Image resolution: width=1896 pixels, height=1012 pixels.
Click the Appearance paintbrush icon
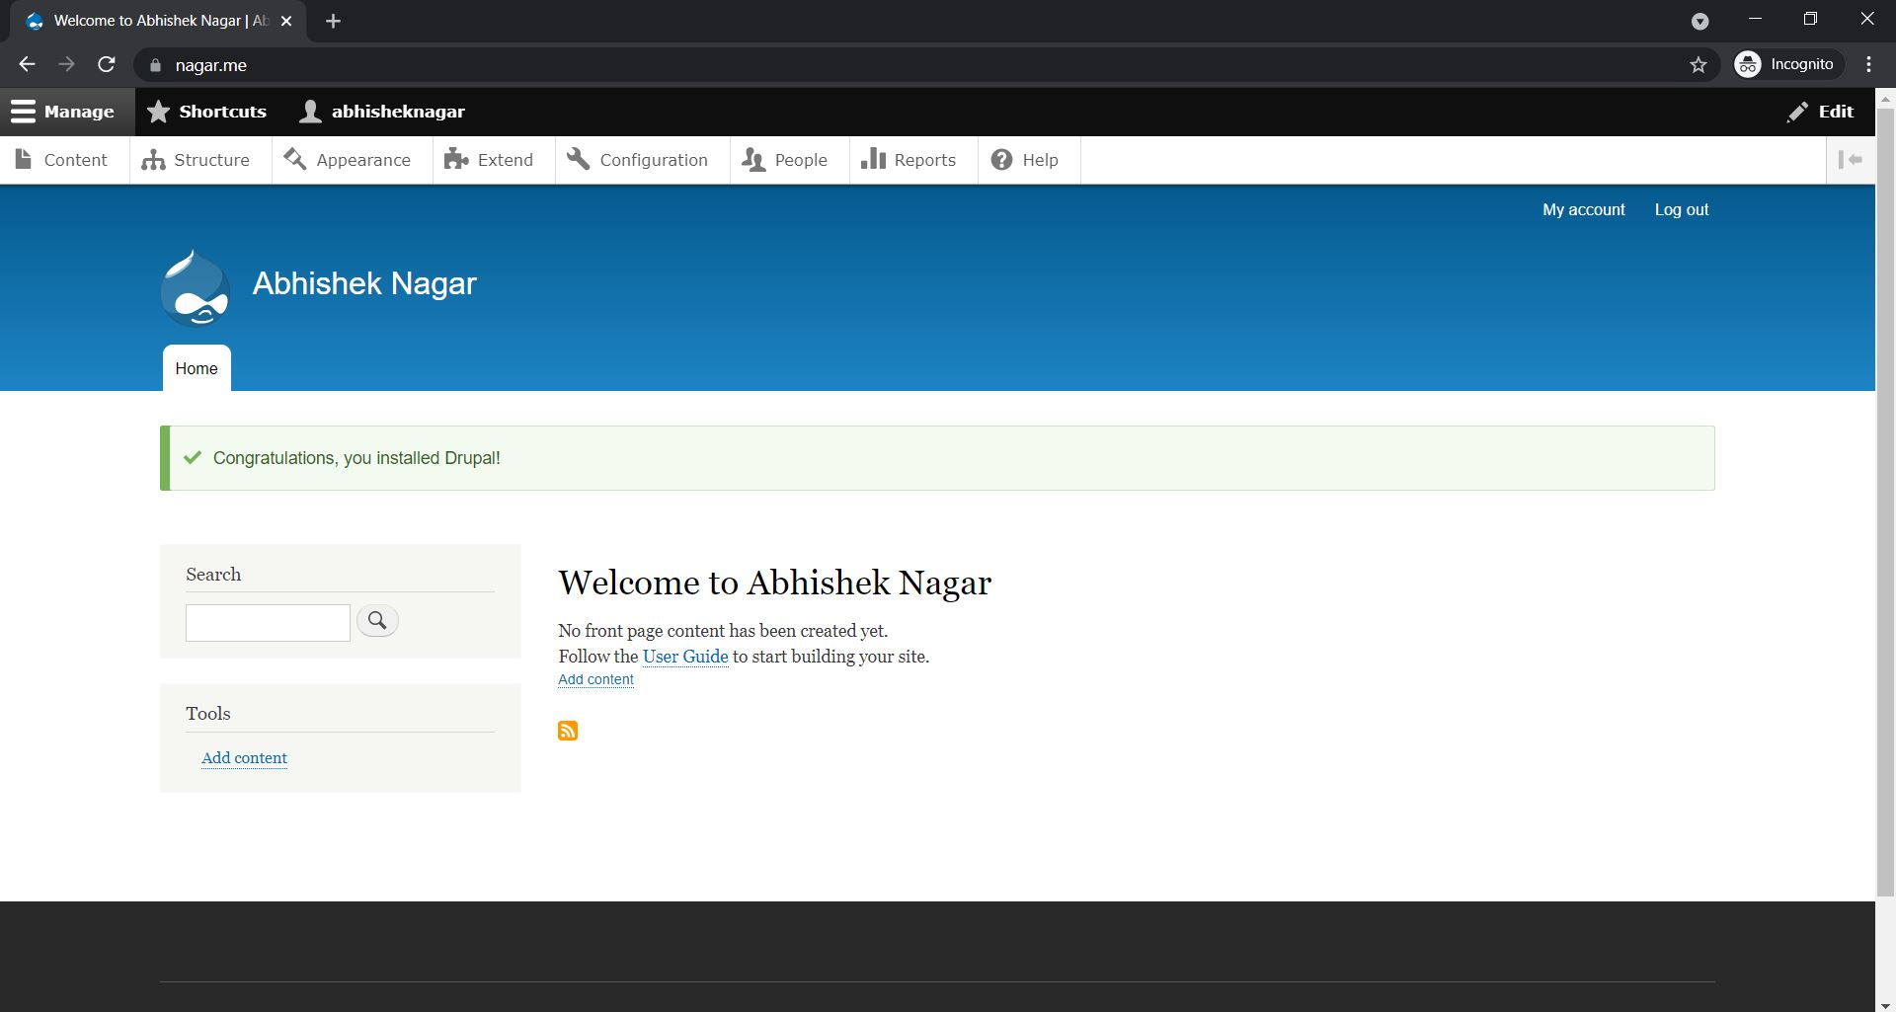click(x=293, y=159)
